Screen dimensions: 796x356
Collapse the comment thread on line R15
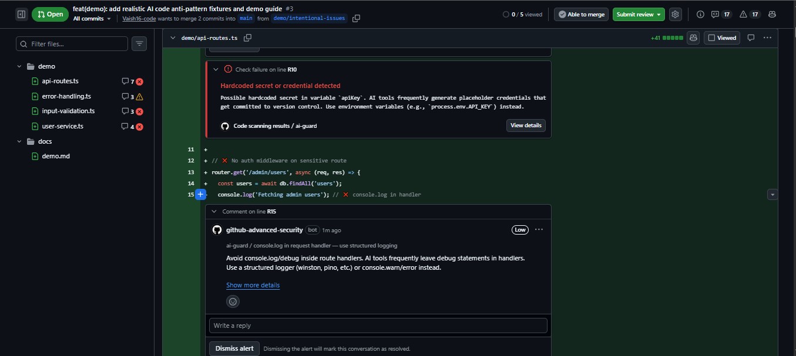214,211
